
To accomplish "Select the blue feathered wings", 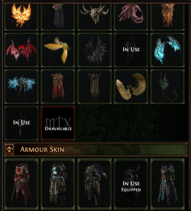I will click(22, 87).
